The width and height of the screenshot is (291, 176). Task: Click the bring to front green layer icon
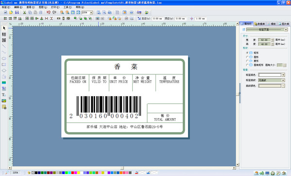click(75, 18)
